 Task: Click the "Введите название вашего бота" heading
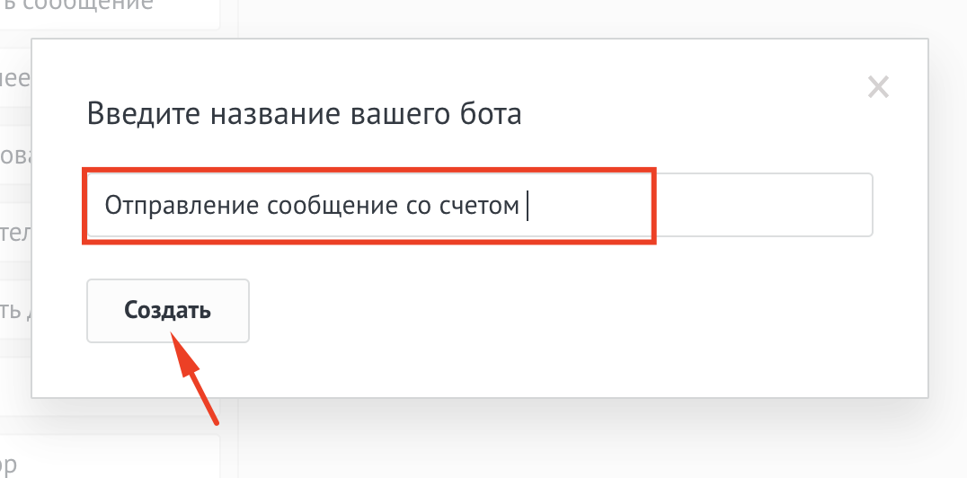[304, 115]
